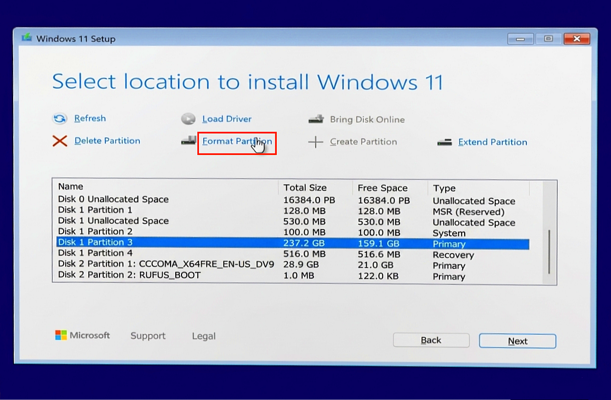Select the RUFUS_BOOT partition row
The width and height of the screenshot is (611, 400).
click(x=293, y=275)
